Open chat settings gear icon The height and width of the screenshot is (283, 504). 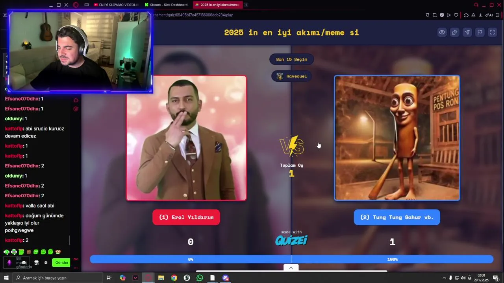(46, 263)
